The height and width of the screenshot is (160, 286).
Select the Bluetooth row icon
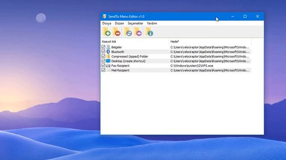[108, 52]
